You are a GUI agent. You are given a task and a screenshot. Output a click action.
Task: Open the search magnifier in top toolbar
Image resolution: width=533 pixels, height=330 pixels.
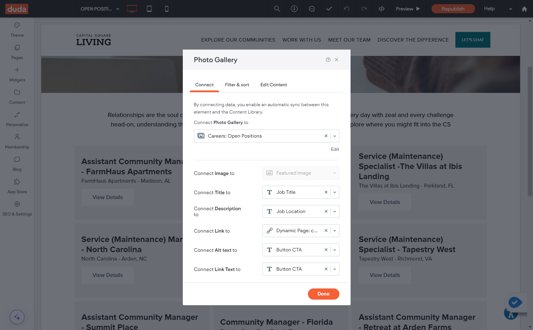click(277, 9)
